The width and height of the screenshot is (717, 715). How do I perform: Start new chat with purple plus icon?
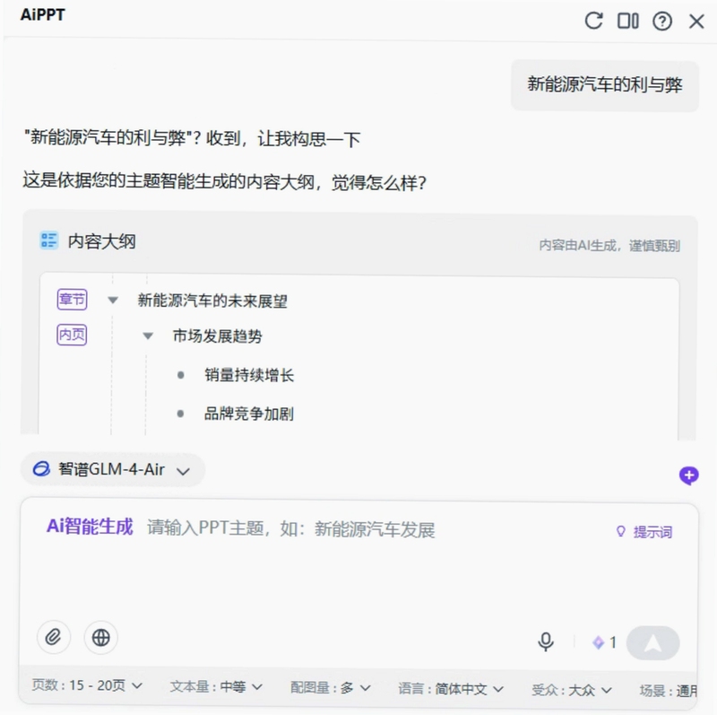(688, 475)
